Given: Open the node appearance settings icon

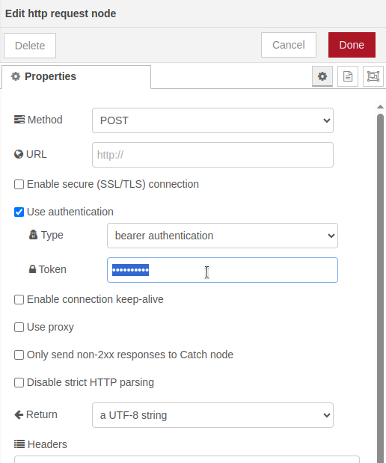Looking at the screenshot, I should (373, 76).
